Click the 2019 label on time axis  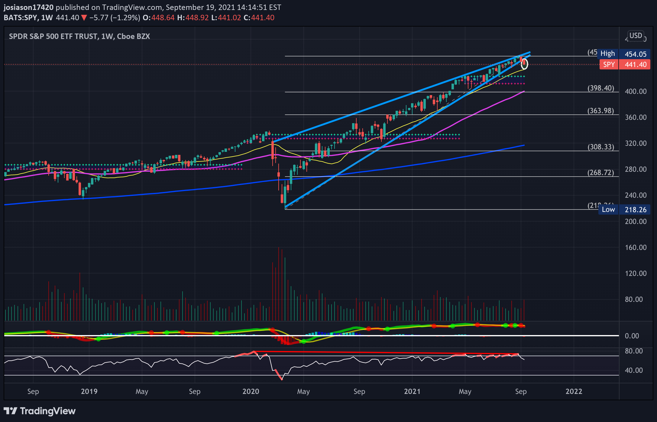(x=89, y=392)
